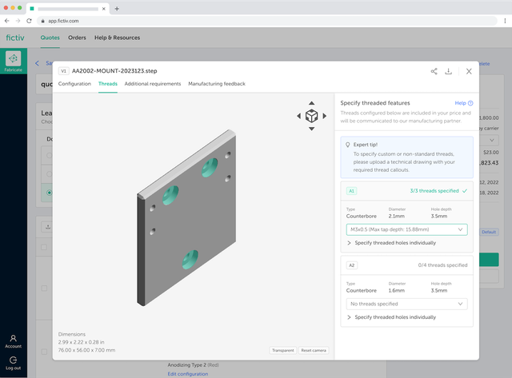
Task: Reload the browser page
Action: 29,21
